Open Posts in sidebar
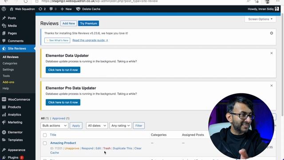 (12, 18)
